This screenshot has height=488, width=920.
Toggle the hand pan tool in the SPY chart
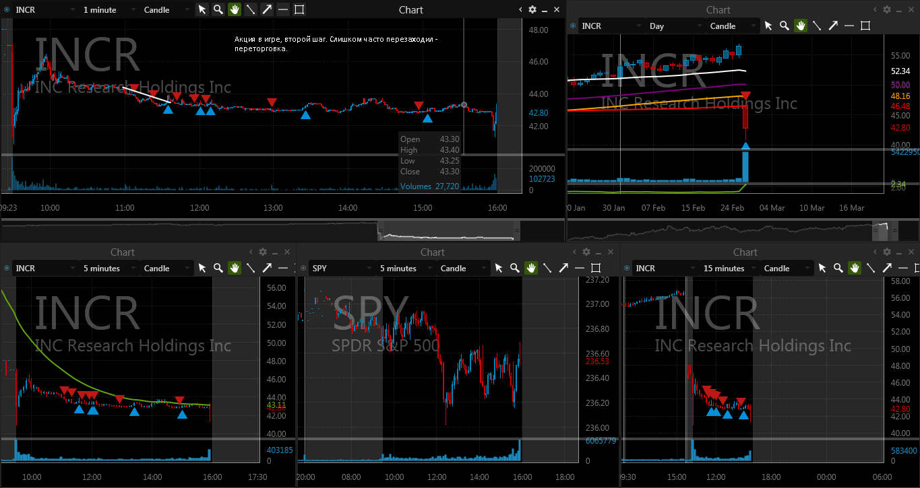coord(531,268)
